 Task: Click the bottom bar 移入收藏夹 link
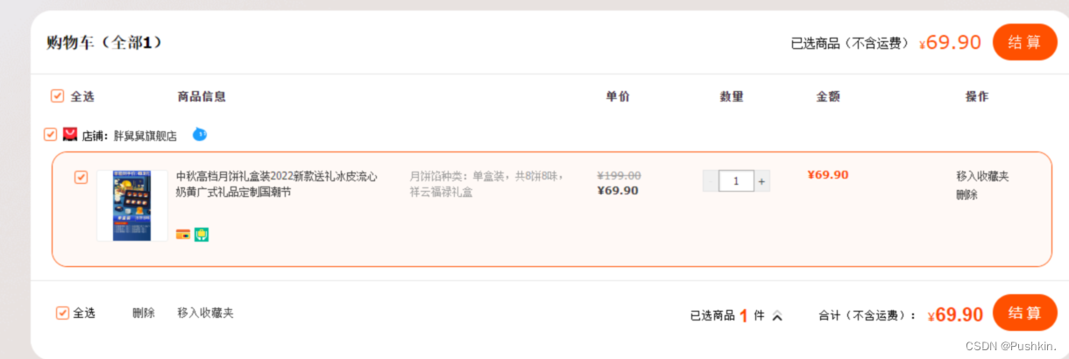[205, 313]
